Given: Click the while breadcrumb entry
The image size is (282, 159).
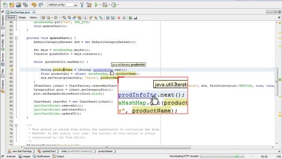Looking at the screenshot, I should (77, 151).
